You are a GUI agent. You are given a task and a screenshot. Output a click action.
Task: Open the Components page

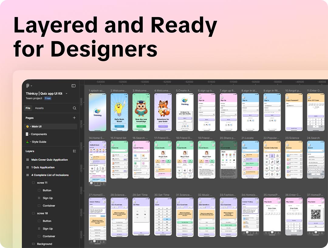[38, 134]
